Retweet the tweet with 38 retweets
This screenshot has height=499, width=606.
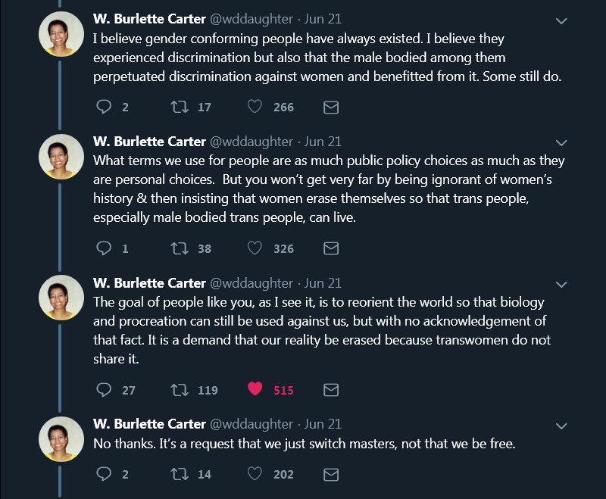(x=180, y=248)
